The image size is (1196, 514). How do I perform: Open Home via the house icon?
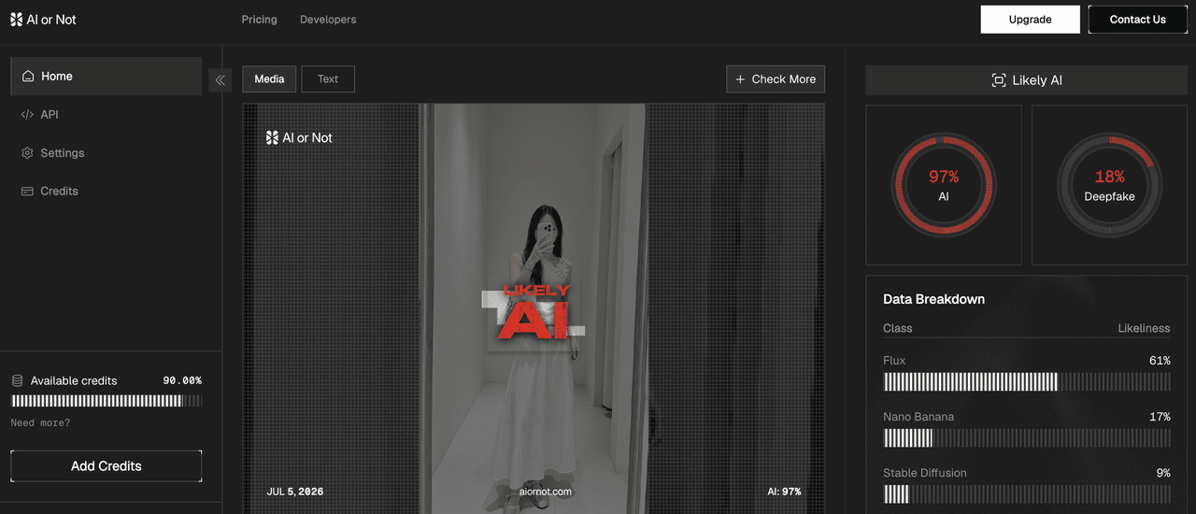pos(28,77)
